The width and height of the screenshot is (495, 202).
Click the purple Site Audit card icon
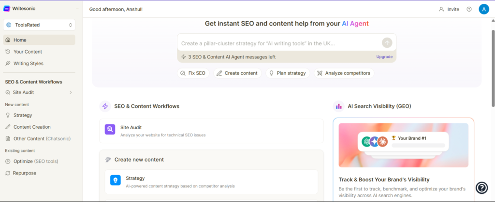(110, 129)
